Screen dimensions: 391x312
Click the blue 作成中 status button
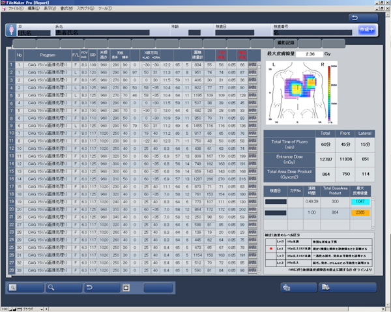pyautogui.click(x=366, y=31)
